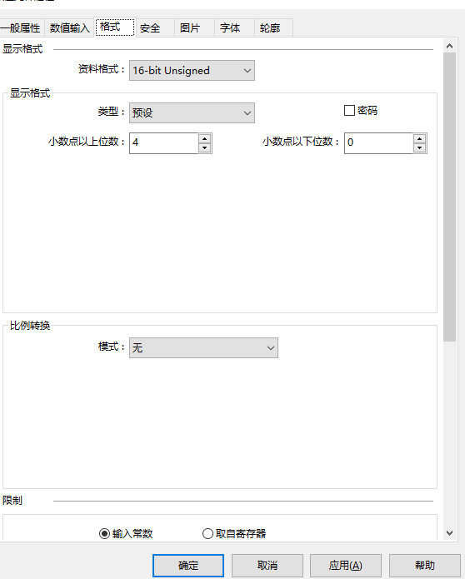Switch to the 安全 tab
Image resolution: width=465 pixels, height=579 pixels.
coord(150,28)
